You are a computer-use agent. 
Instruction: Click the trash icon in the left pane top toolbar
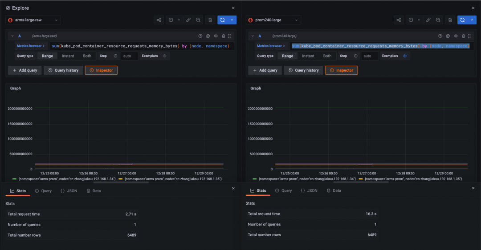(x=210, y=20)
